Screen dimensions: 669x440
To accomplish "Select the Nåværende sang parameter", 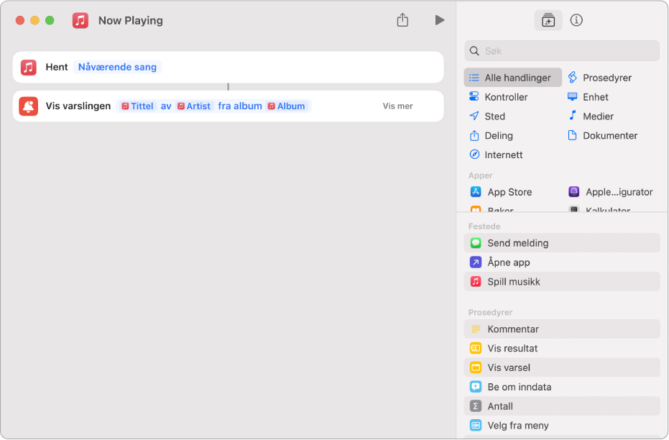I will click(x=117, y=67).
